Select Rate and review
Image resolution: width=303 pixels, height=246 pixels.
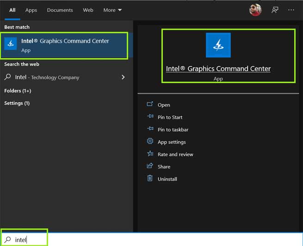tap(175, 155)
